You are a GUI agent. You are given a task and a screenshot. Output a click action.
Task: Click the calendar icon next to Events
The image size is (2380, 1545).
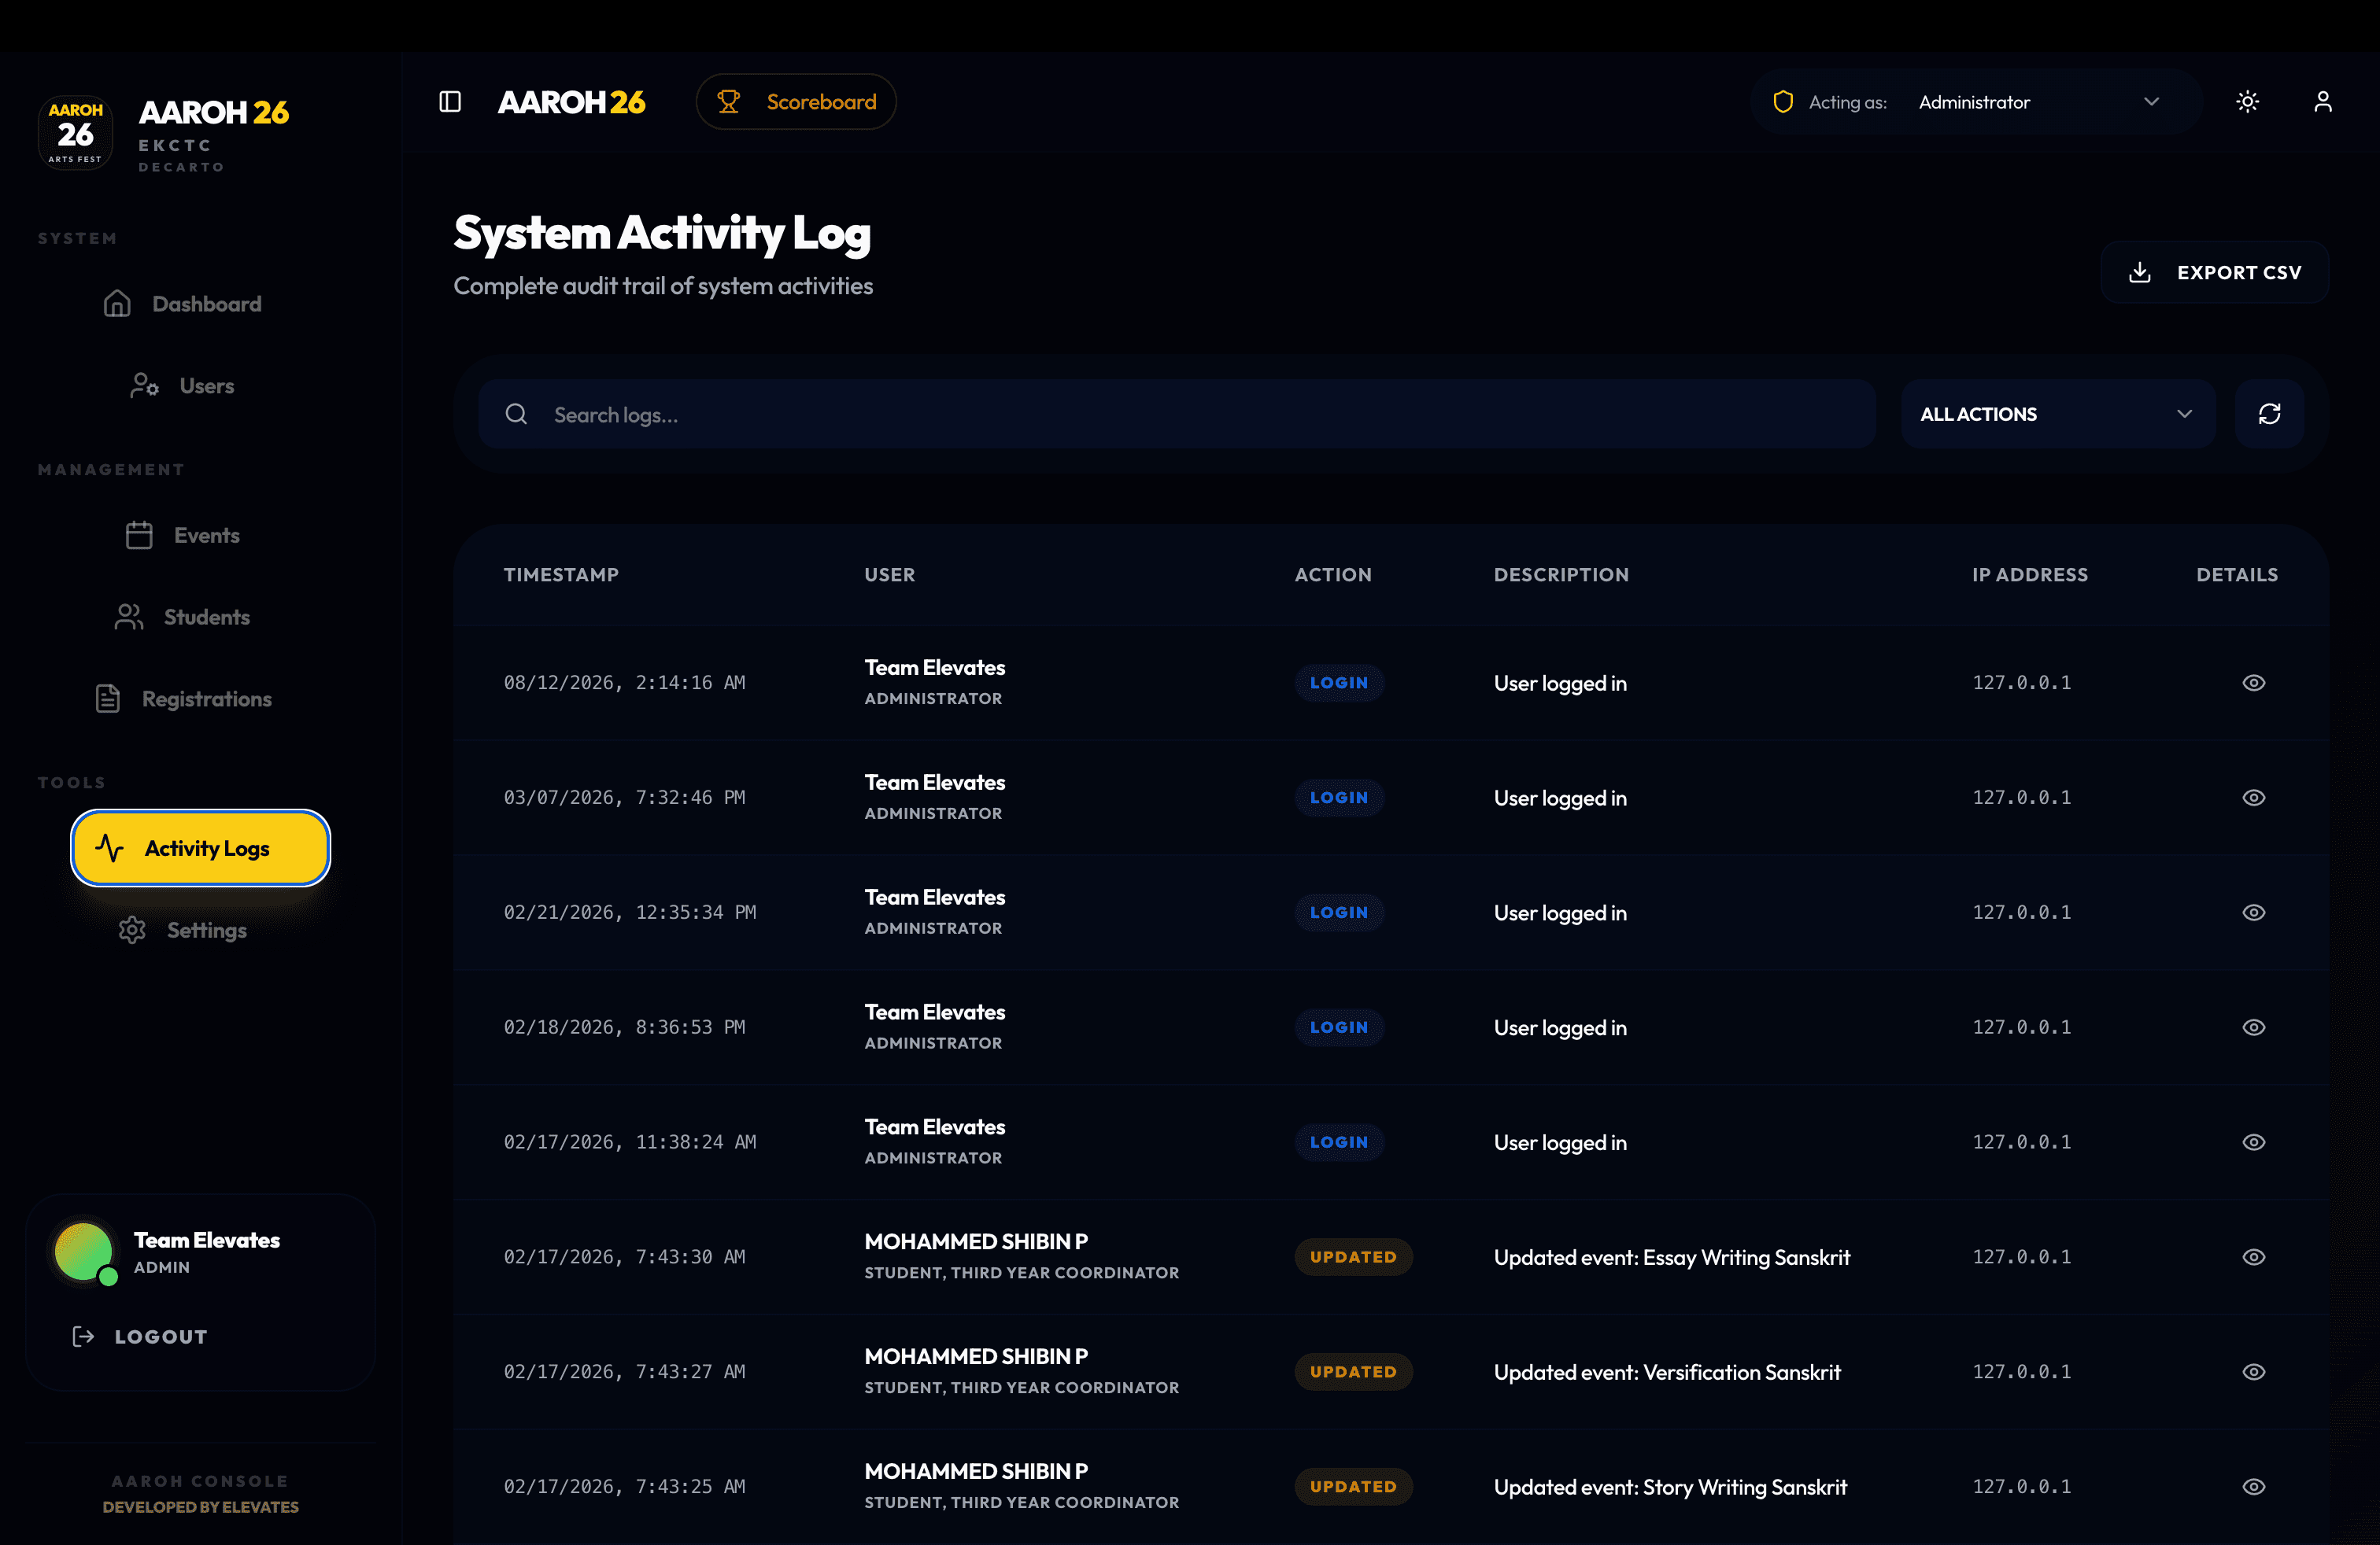pos(139,536)
